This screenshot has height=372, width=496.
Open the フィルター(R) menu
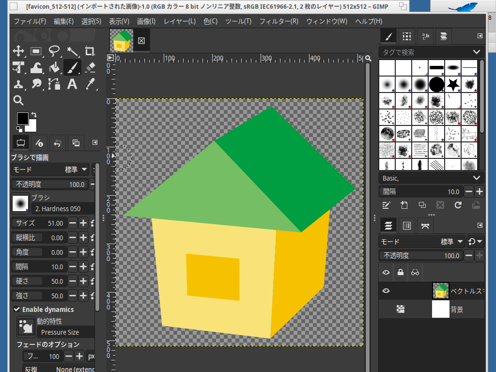[x=279, y=21]
